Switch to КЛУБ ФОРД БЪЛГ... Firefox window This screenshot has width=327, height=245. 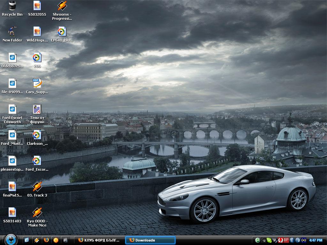pos(99,240)
